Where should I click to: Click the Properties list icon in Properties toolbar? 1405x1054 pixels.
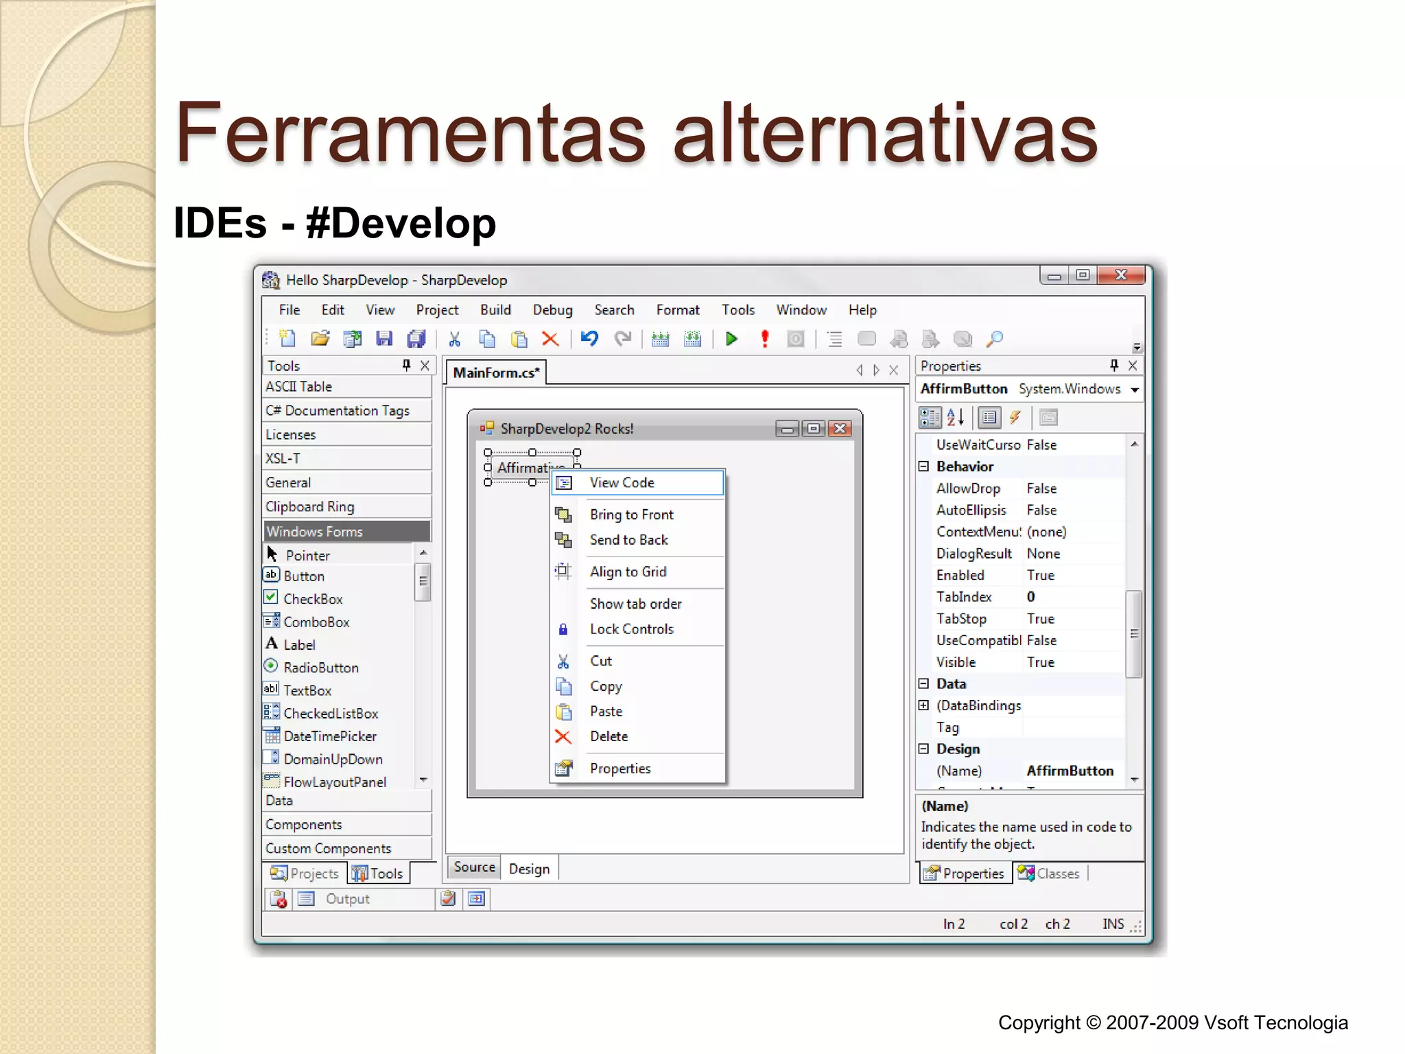point(989,417)
